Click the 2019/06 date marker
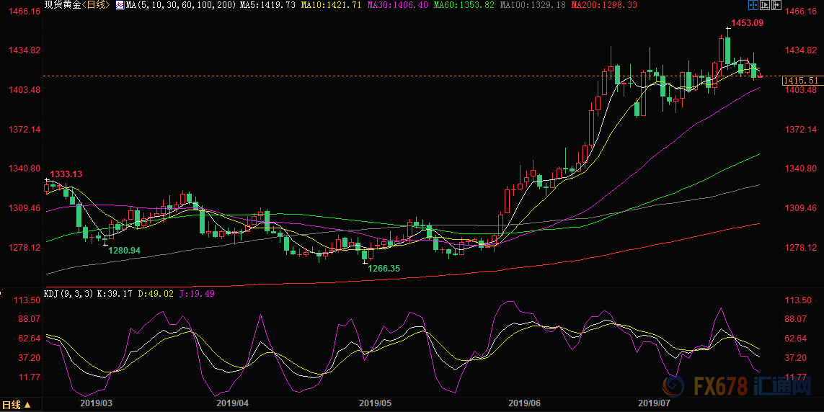Screen dimensions: 824x412 (x=524, y=403)
